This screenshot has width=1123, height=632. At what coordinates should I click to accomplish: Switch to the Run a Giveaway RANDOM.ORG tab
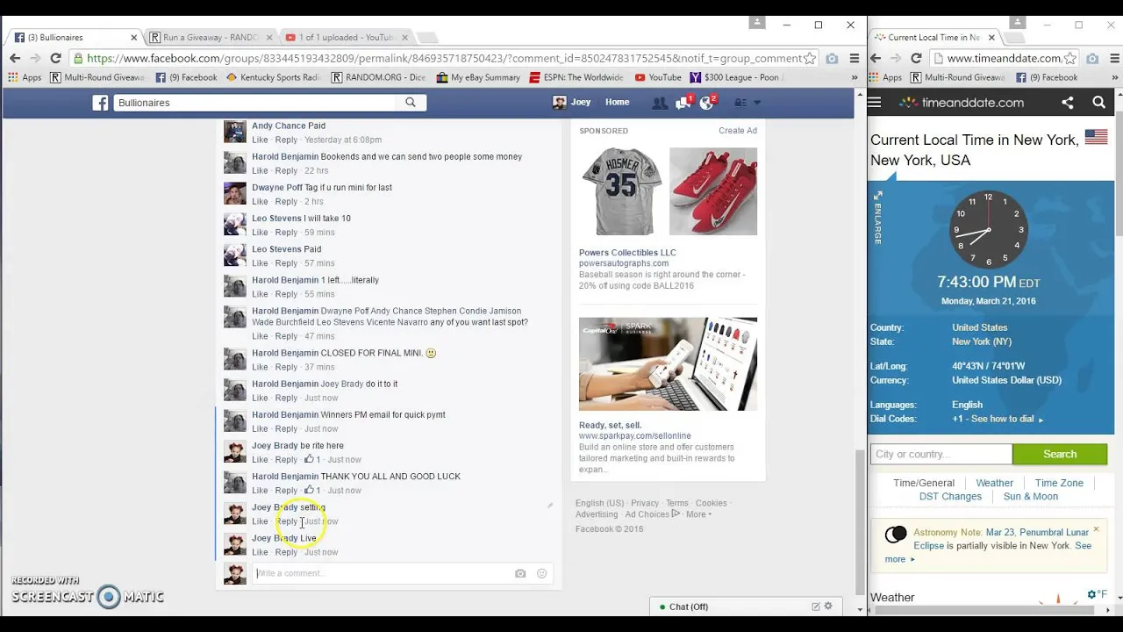[210, 38]
